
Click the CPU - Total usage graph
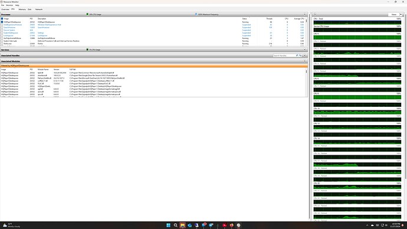coord(357,22)
